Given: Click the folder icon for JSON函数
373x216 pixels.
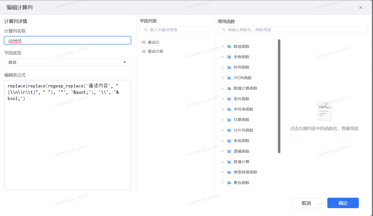Looking at the screenshot, I should point(229,78).
